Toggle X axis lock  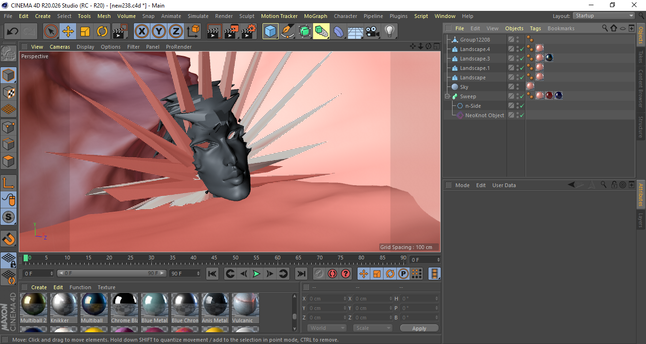pyautogui.click(x=141, y=32)
